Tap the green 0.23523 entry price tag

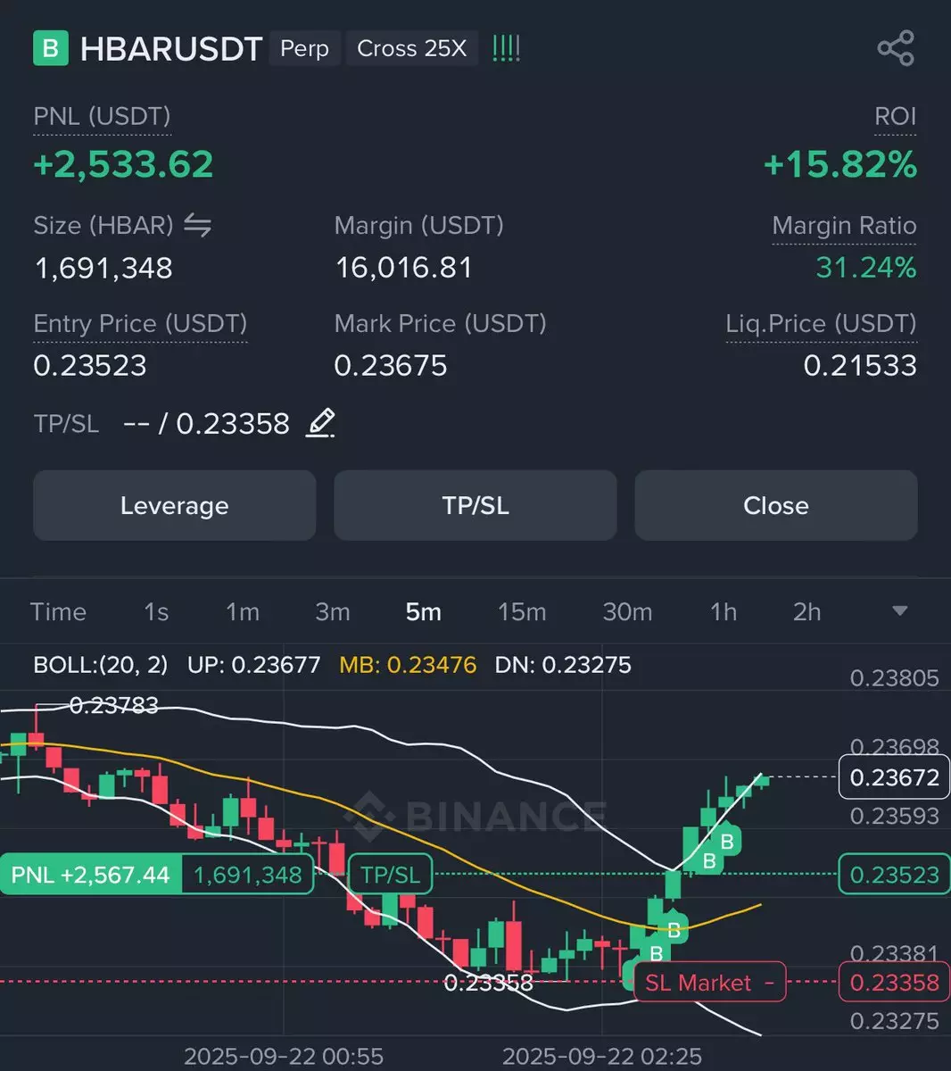click(895, 875)
